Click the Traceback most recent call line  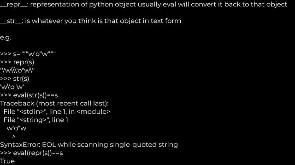(x=54, y=104)
